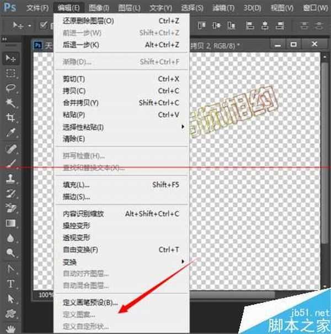Select the Pen tool
This screenshot has width=331, height=334.
[x=10, y=269]
